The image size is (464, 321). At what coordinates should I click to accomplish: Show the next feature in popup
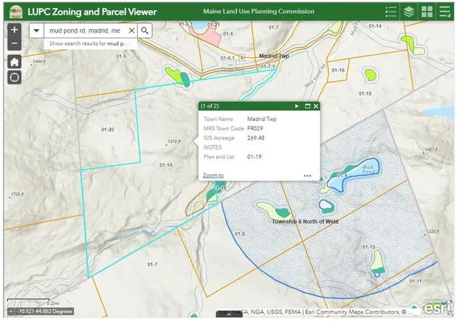click(297, 106)
